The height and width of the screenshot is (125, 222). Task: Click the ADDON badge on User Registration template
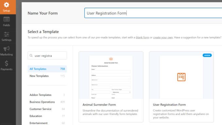tap(207, 55)
